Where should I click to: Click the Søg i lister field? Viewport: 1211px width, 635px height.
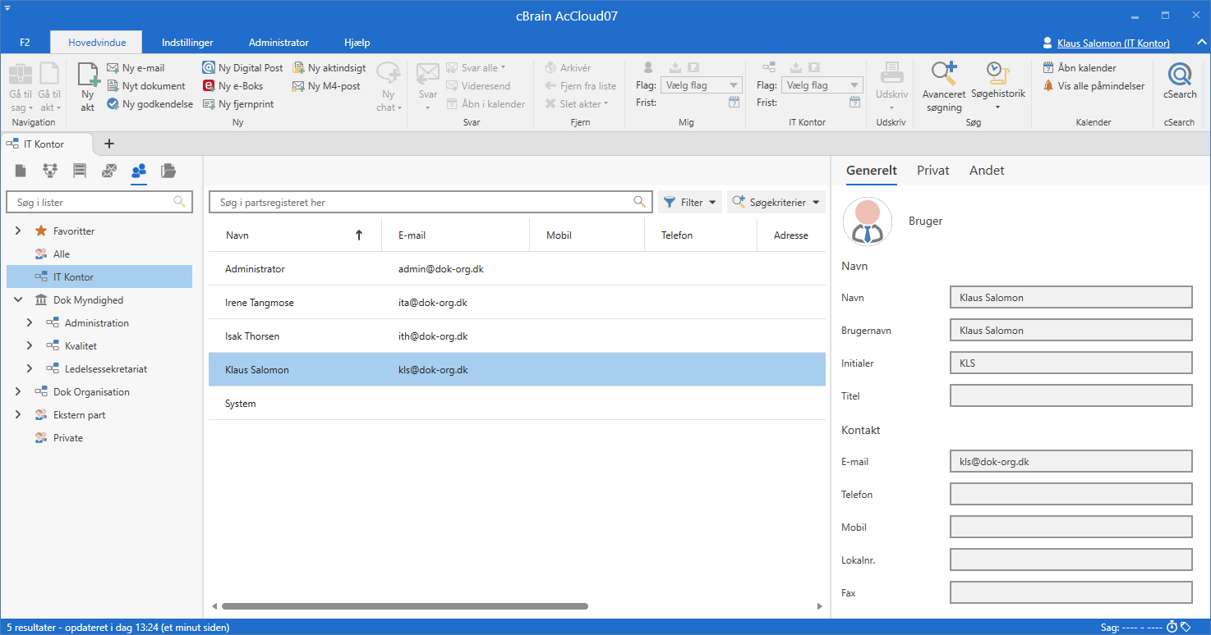99,202
